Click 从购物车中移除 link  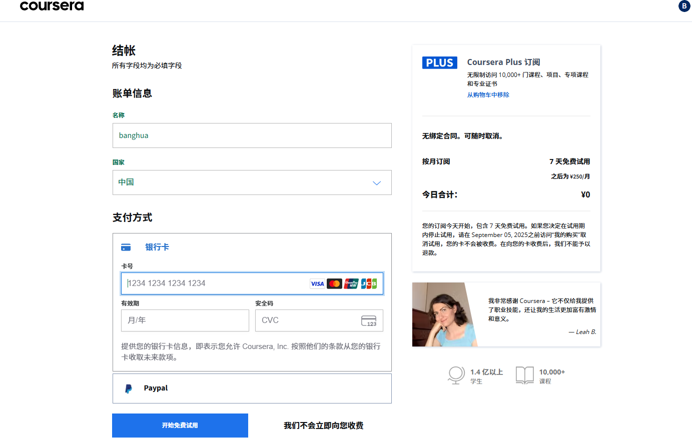488,94
